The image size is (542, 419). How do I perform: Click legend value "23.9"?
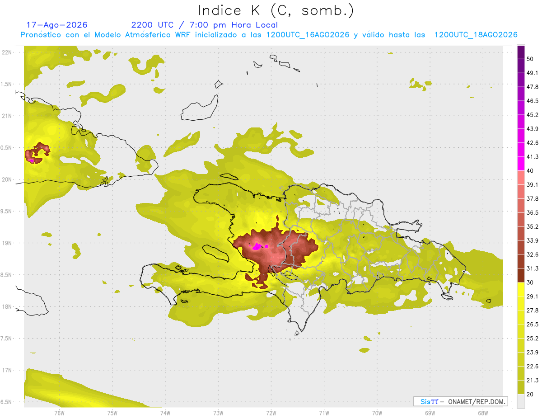click(x=533, y=353)
